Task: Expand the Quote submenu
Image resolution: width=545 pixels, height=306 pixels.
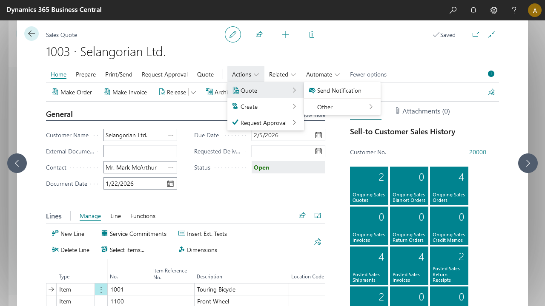Action: 265,91
